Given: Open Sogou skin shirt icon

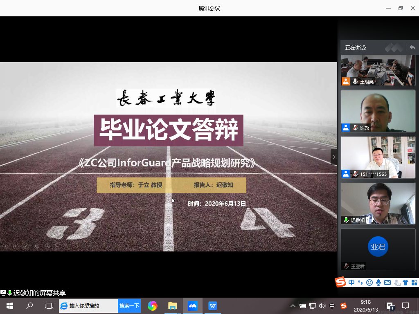Looking at the screenshot, I should tap(405, 283).
